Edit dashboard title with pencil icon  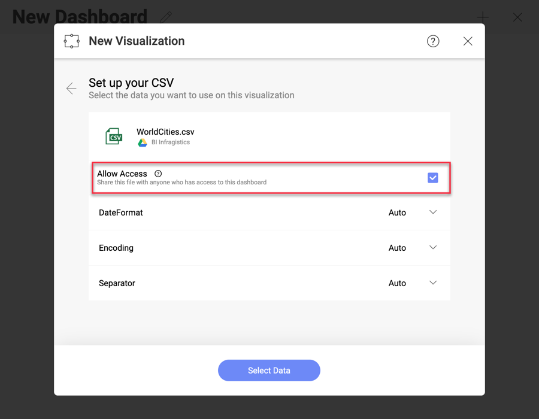[166, 17]
